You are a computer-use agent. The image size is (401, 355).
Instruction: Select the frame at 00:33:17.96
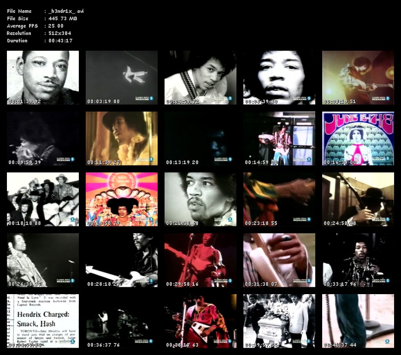click(x=358, y=260)
